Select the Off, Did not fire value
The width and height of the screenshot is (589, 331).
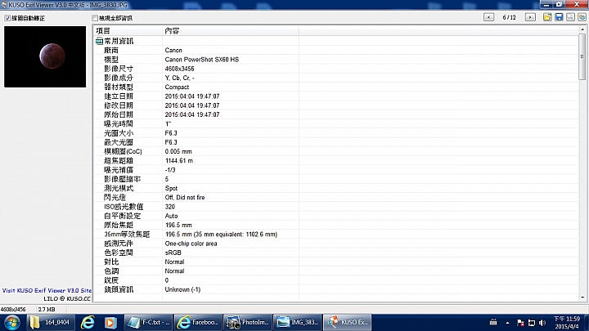[185, 198]
